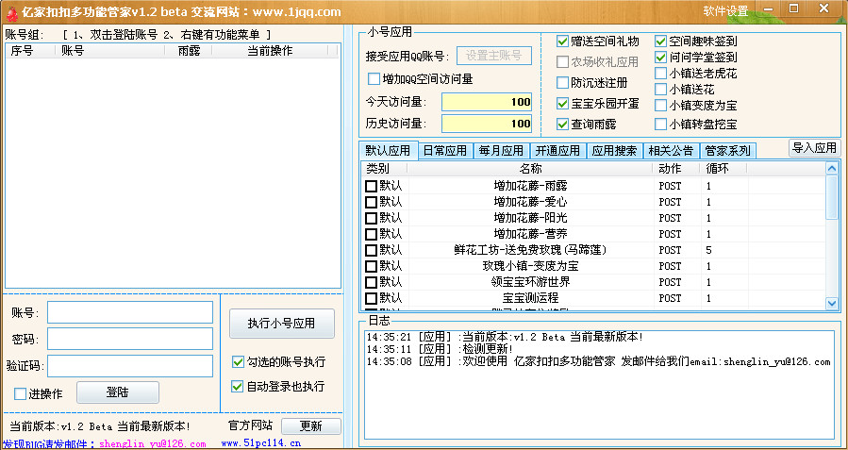The image size is (848, 450).
Task: Click the red app icon in title bar
Action: point(12,11)
